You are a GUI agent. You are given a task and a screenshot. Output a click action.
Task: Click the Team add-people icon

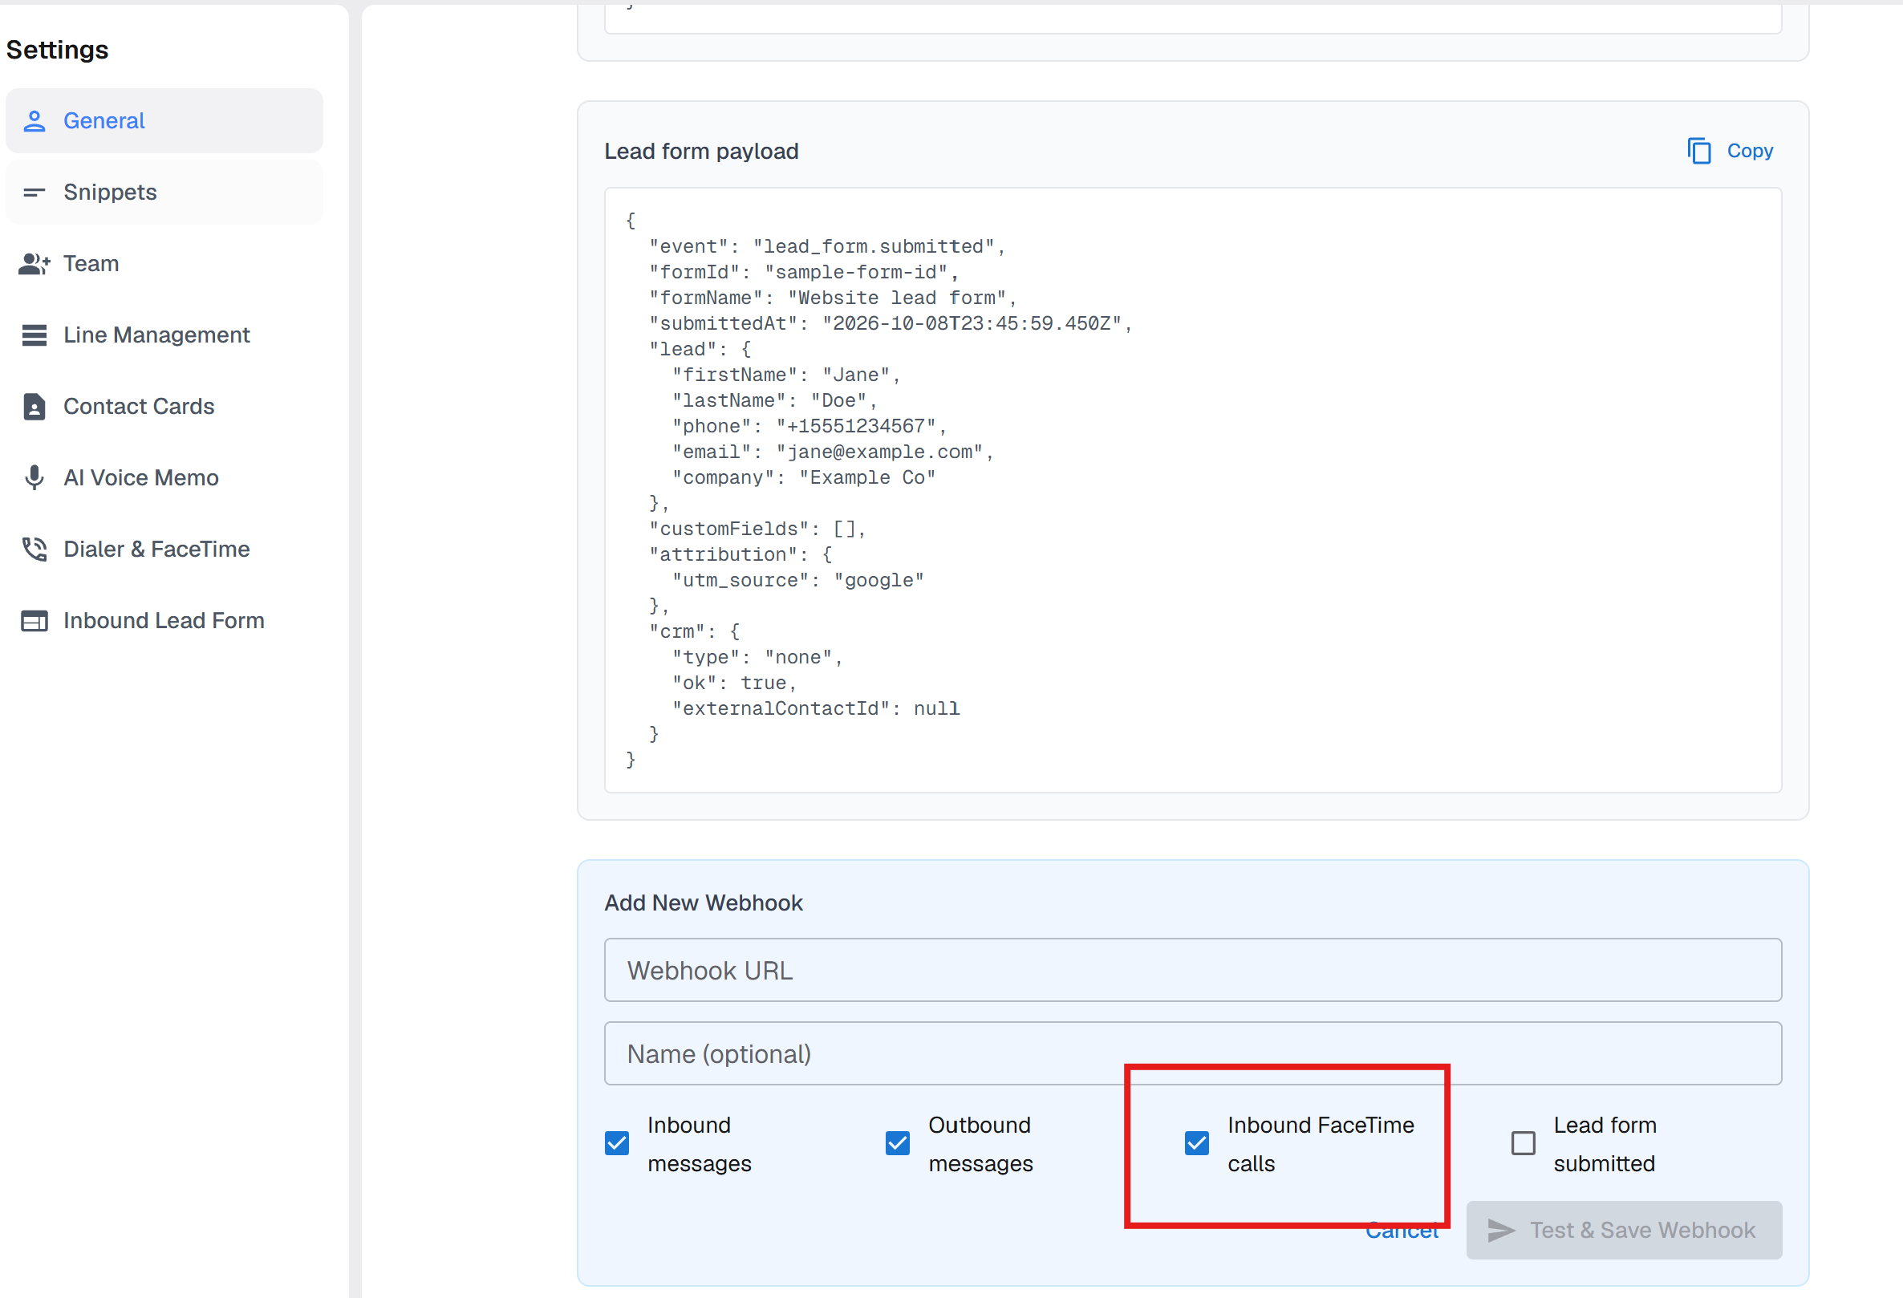[x=34, y=264]
